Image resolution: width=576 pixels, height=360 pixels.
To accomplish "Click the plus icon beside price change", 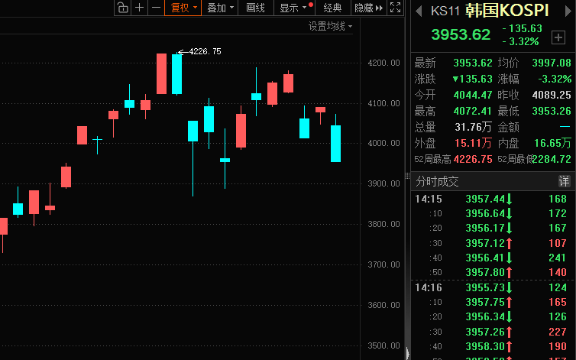I will [558, 37].
